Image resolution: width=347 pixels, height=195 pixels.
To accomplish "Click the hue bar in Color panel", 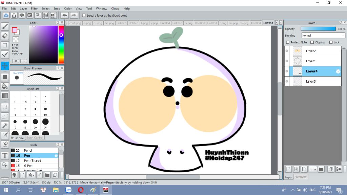I will pos(61,44).
